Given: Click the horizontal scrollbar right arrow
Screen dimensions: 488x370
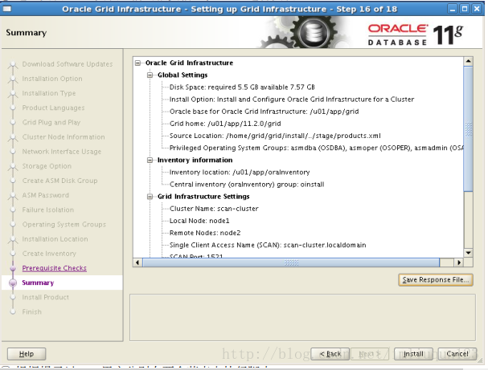Looking at the screenshot, I should click(459, 262).
